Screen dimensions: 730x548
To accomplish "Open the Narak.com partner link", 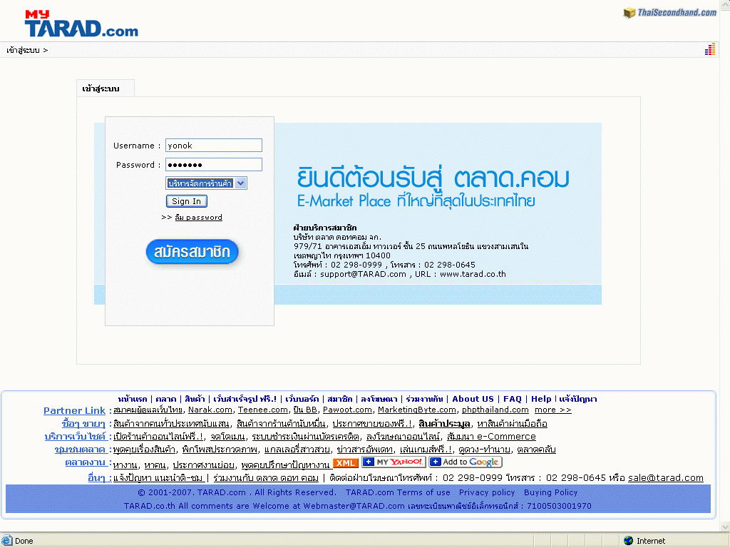I will pos(210,410).
